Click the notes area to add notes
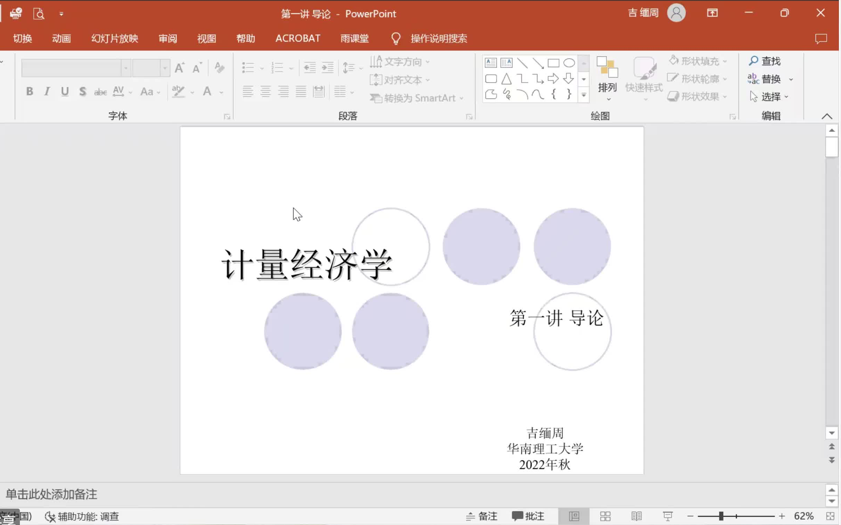This screenshot has width=841, height=525. tap(412, 494)
